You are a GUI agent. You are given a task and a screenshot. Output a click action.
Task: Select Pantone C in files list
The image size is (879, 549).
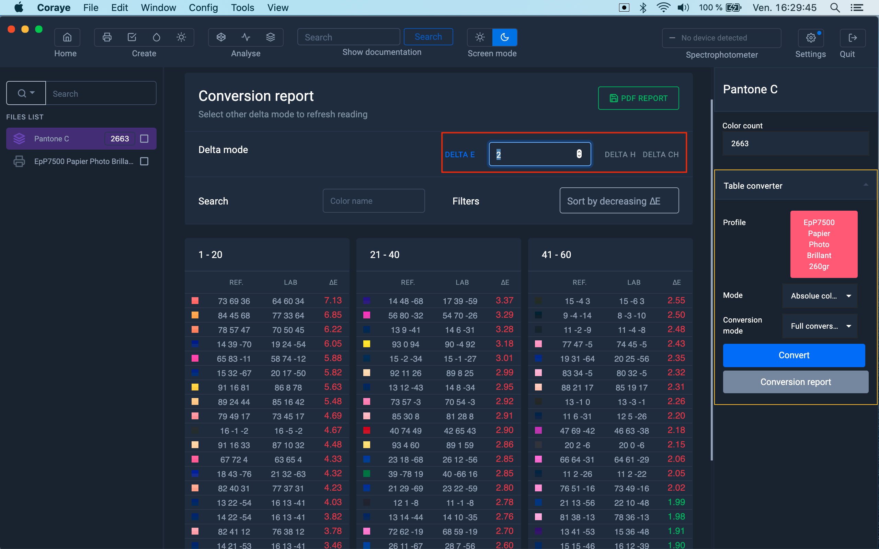click(81, 139)
